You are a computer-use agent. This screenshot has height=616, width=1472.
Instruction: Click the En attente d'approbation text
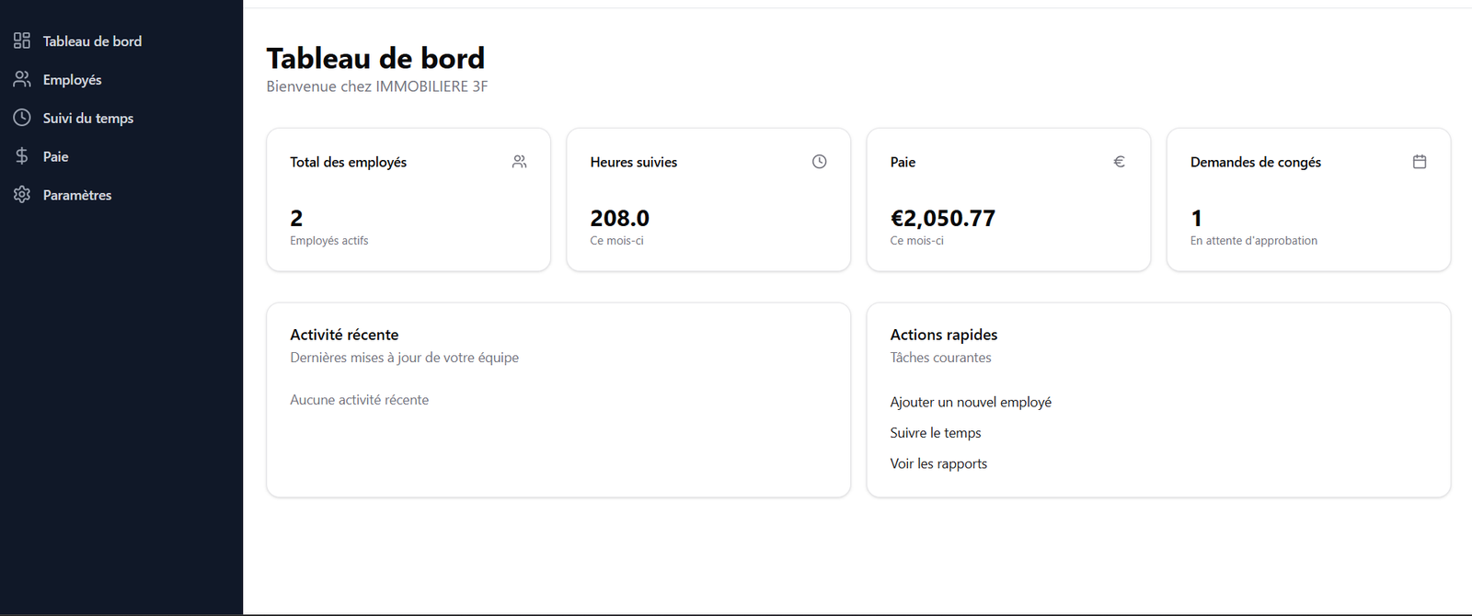(1254, 241)
